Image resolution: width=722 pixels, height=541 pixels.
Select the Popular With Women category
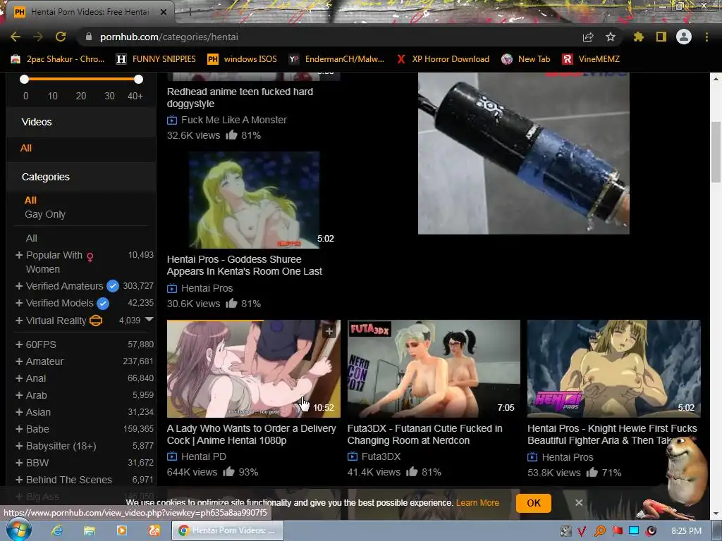54,262
